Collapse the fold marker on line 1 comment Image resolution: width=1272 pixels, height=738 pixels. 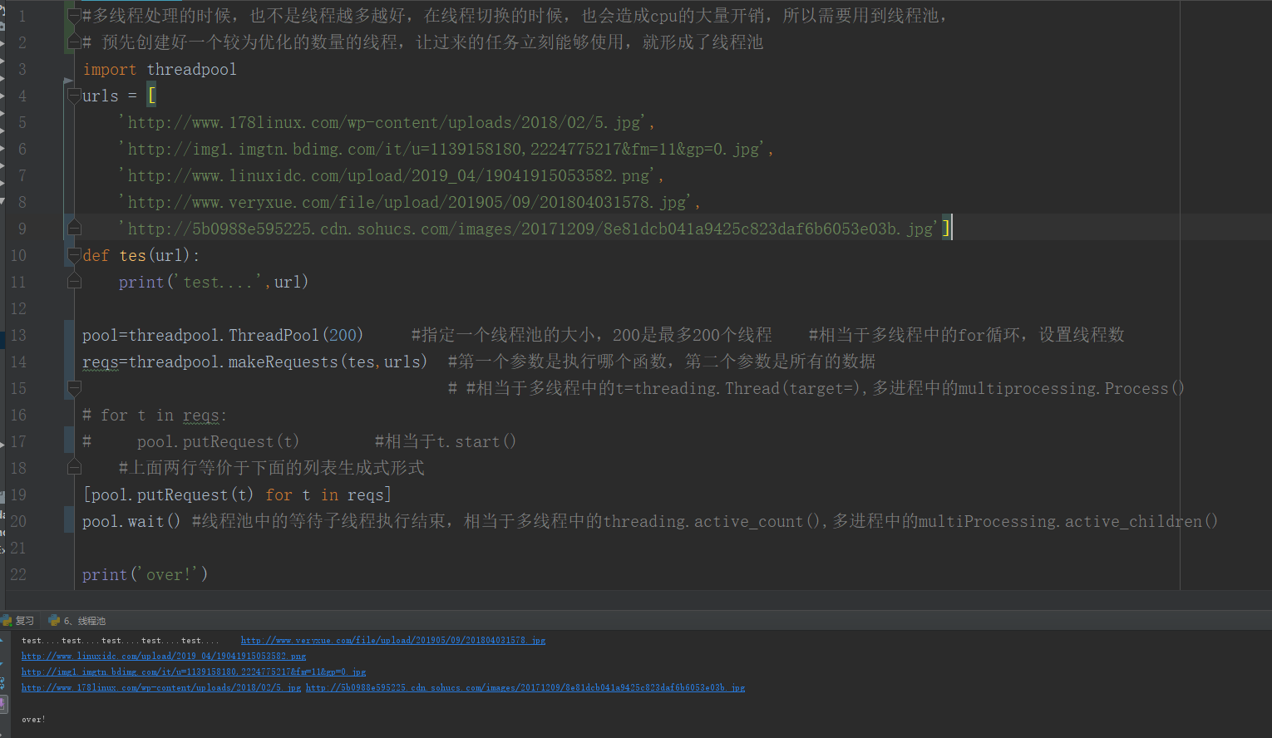click(x=74, y=16)
